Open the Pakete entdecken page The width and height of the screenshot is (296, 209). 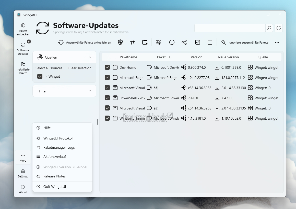(23, 29)
